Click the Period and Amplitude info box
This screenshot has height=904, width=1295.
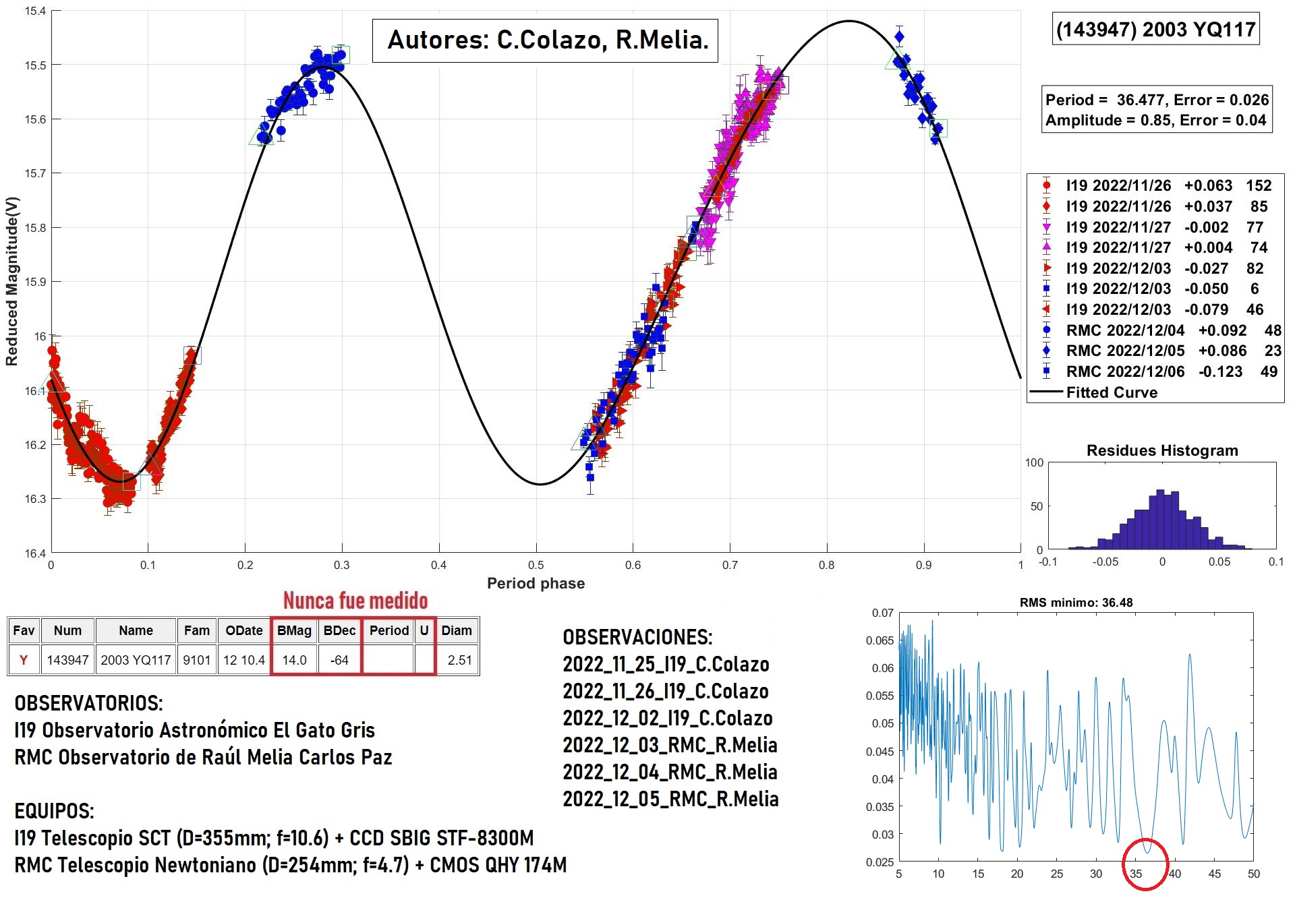(x=1157, y=109)
